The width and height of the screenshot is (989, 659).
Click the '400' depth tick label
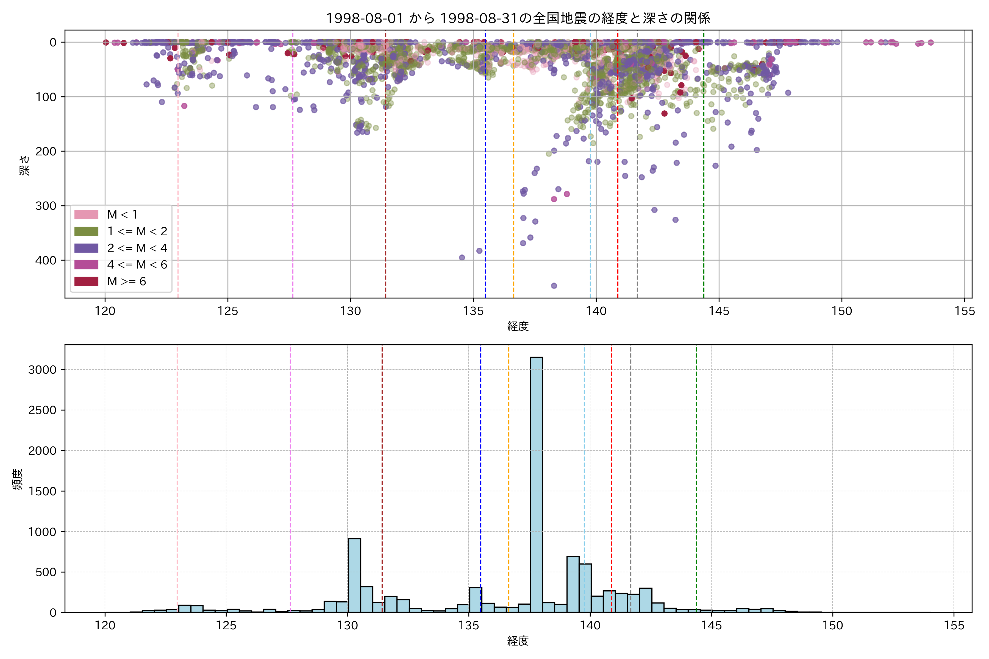45,261
